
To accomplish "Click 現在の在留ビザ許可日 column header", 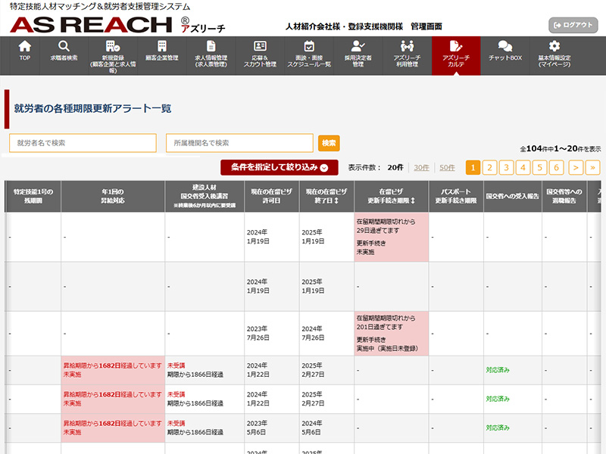I will click(x=272, y=196).
